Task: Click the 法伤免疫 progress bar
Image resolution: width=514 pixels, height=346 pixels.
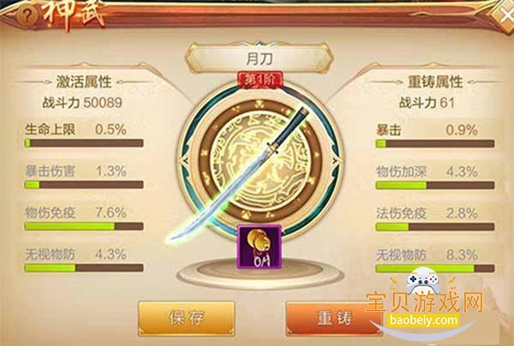Action: (435, 227)
